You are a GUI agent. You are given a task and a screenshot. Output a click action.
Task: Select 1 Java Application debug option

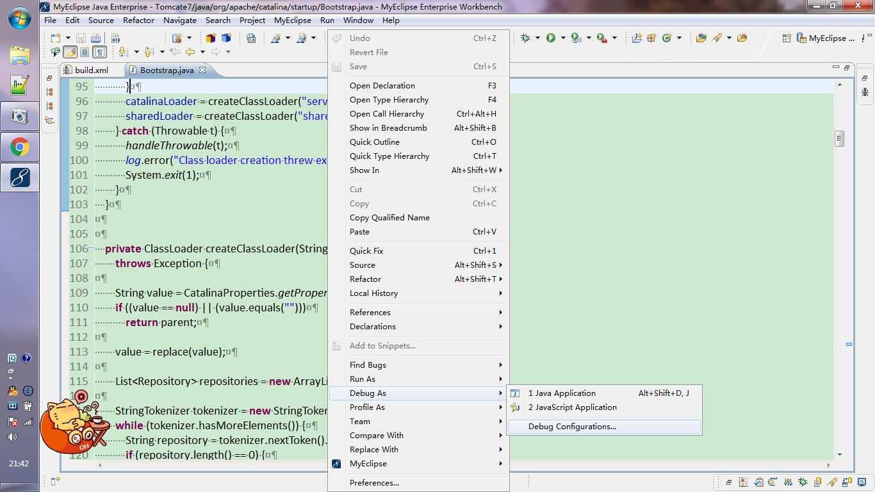point(605,393)
